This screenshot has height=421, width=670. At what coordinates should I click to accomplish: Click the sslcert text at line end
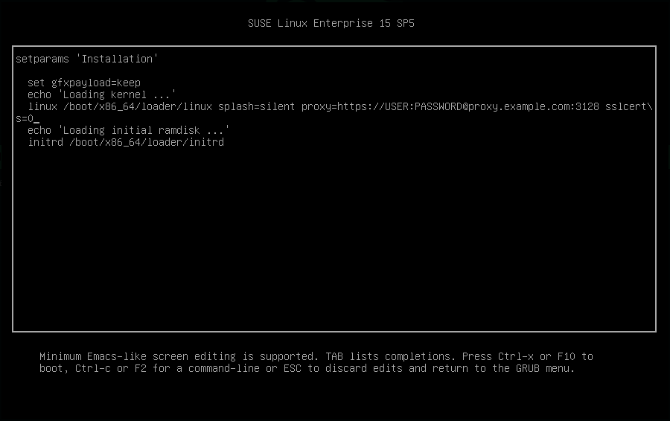click(x=627, y=106)
